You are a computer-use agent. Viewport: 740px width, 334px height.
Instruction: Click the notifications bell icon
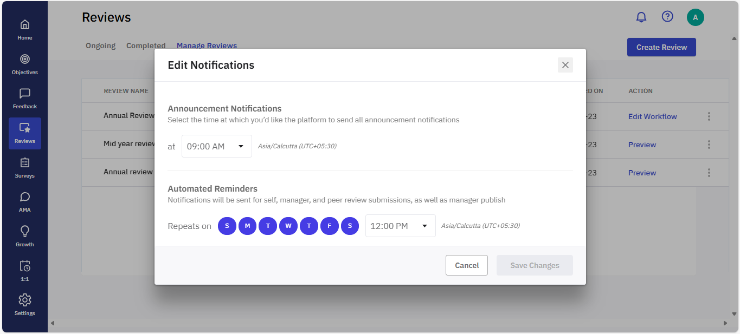(x=641, y=17)
